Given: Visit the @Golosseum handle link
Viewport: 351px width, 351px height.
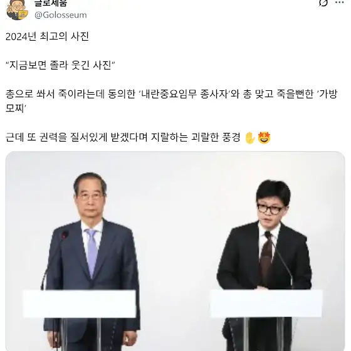Looking at the screenshot, I should click(x=60, y=15).
